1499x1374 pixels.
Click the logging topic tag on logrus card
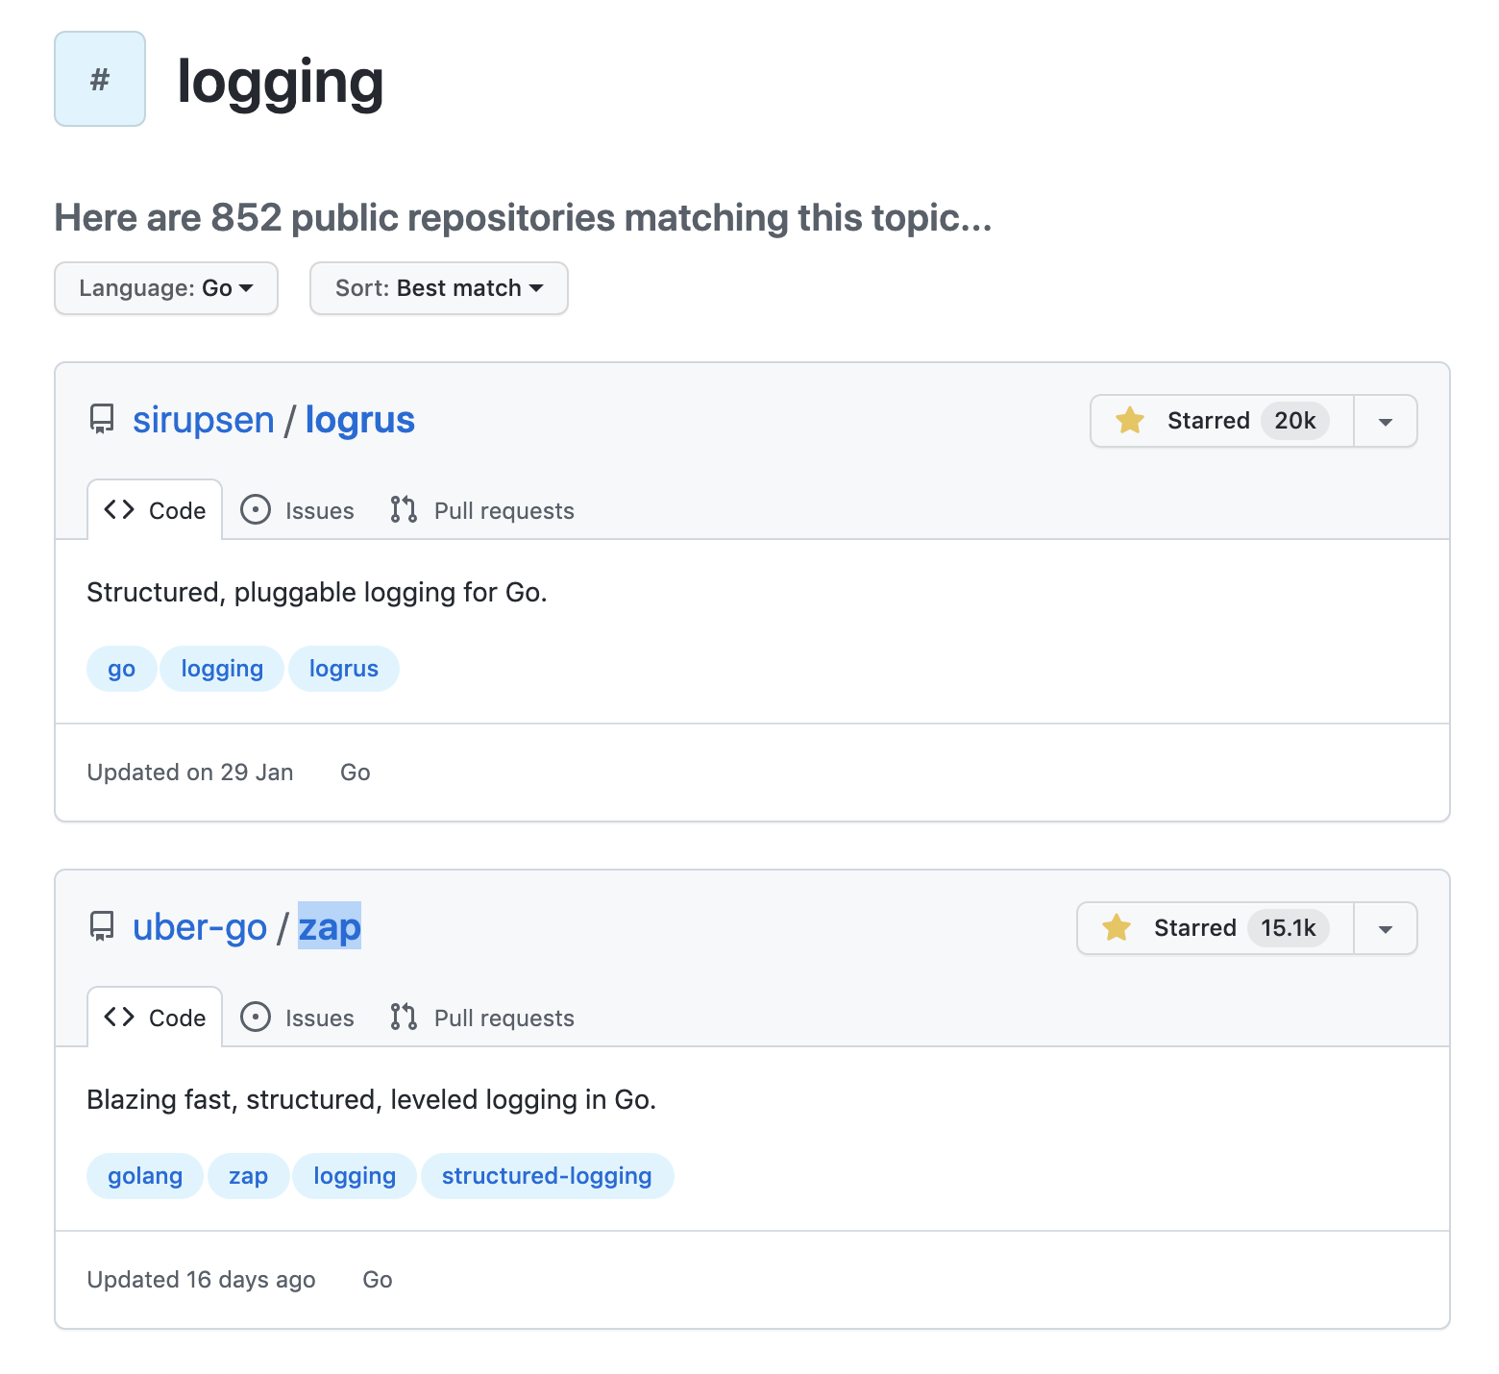click(222, 669)
